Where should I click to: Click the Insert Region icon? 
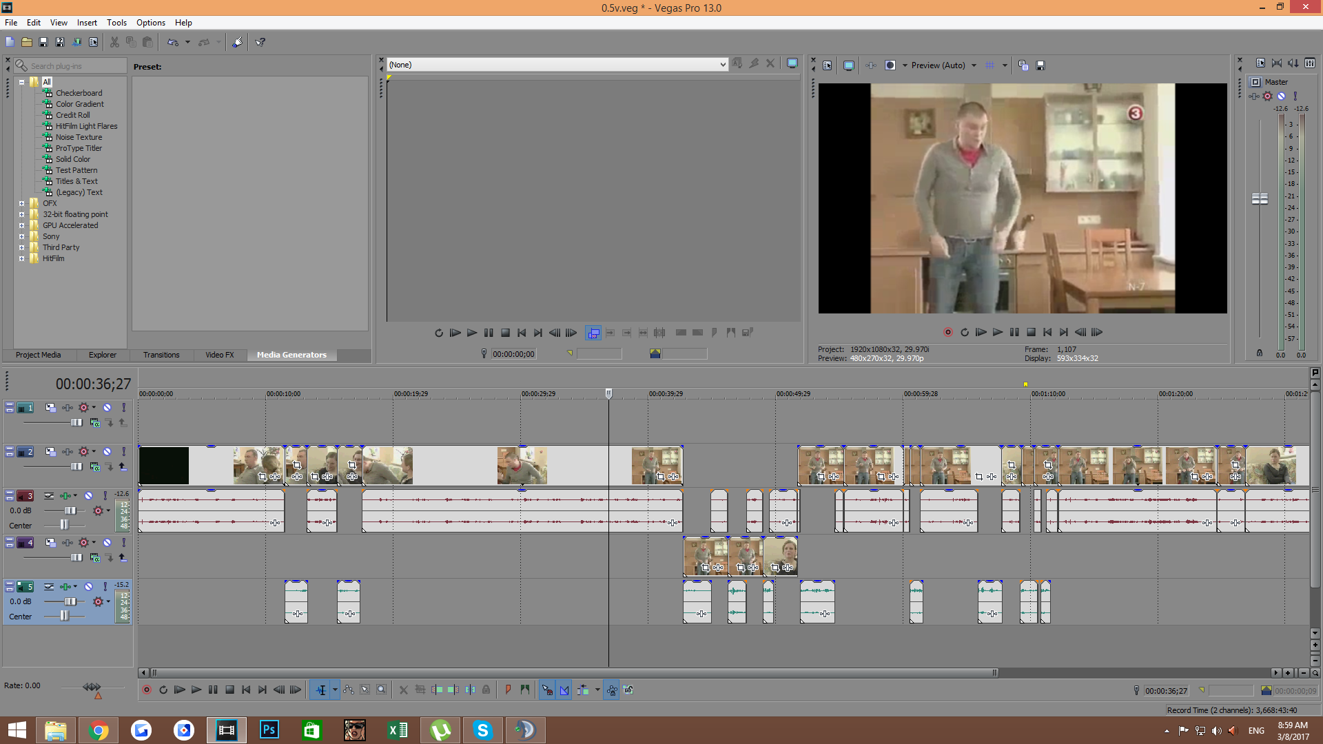coord(525,690)
